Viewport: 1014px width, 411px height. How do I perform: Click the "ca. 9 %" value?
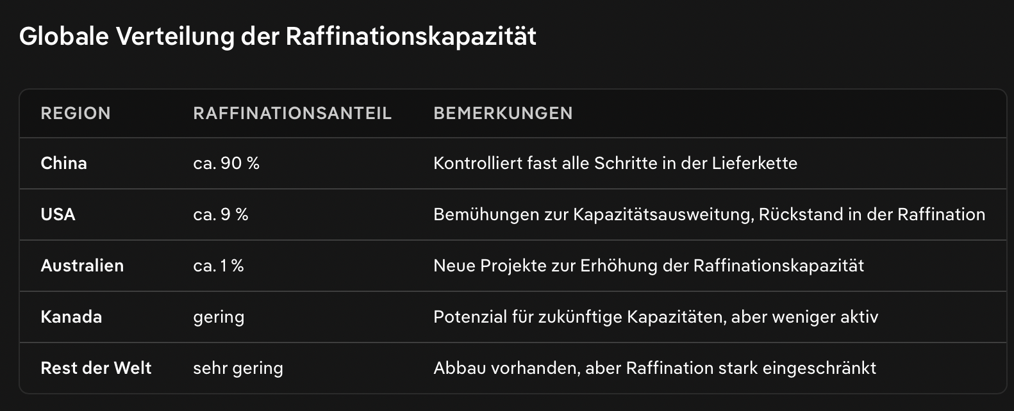pos(220,214)
